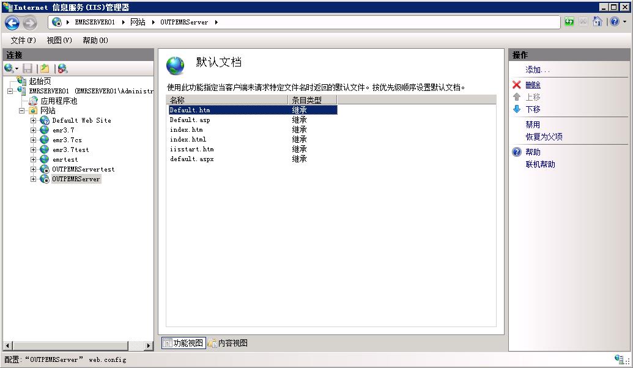This screenshot has height=368, width=633.
Task: Click the right scroll arrow in 连接 pane
Action: click(149, 345)
